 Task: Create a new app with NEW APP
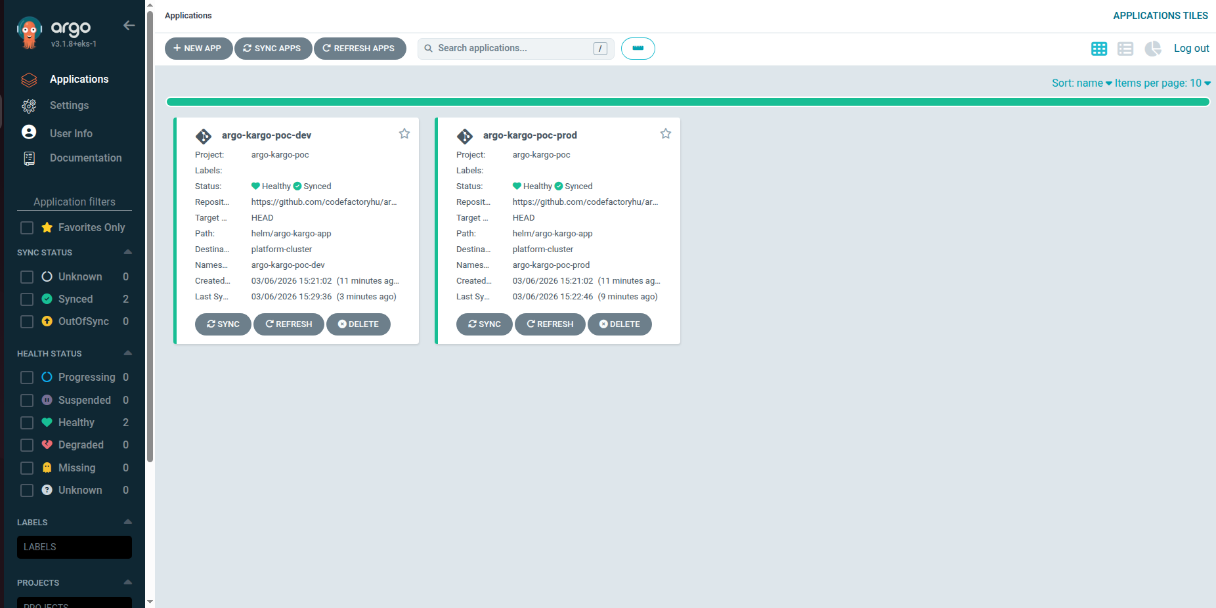tap(198, 48)
